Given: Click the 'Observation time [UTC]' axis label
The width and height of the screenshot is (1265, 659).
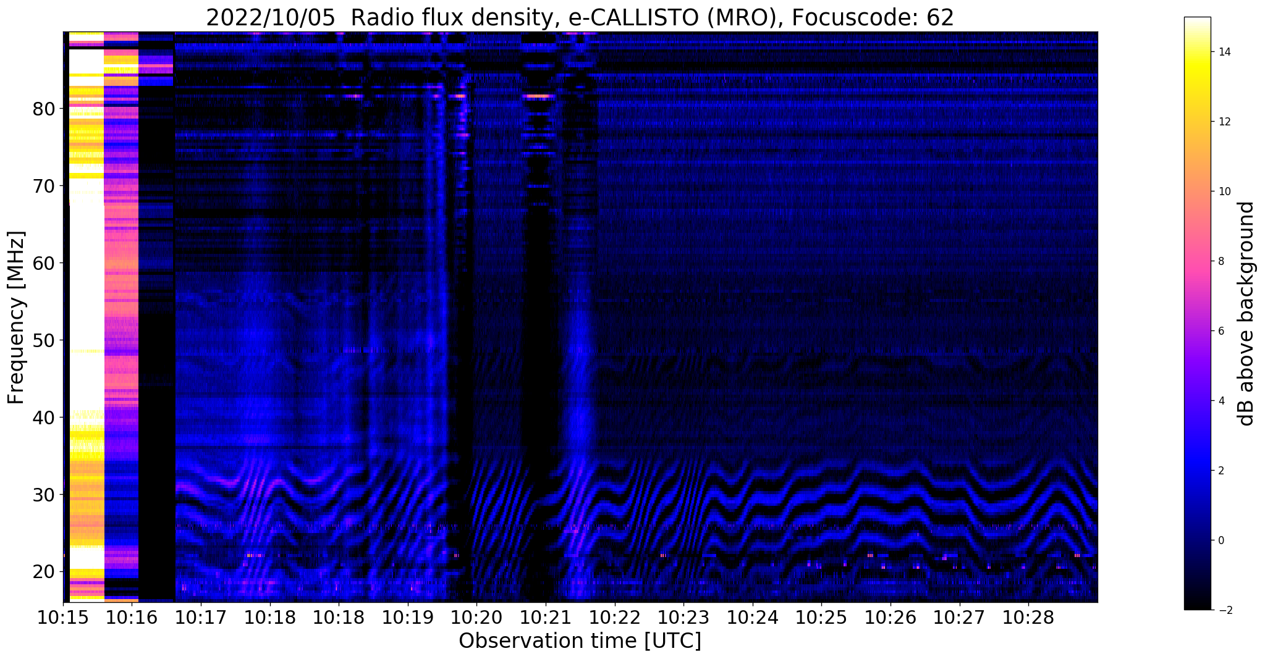Looking at the screenshot, I should [x=580, y=641].
